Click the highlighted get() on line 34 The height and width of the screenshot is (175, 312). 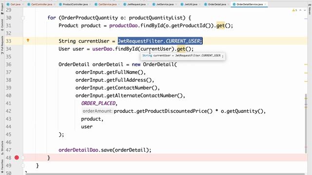(181, 49)
